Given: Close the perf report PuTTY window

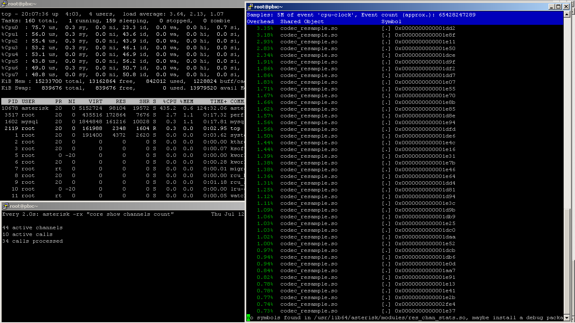Looking at the screenshot, I should 566,7.
